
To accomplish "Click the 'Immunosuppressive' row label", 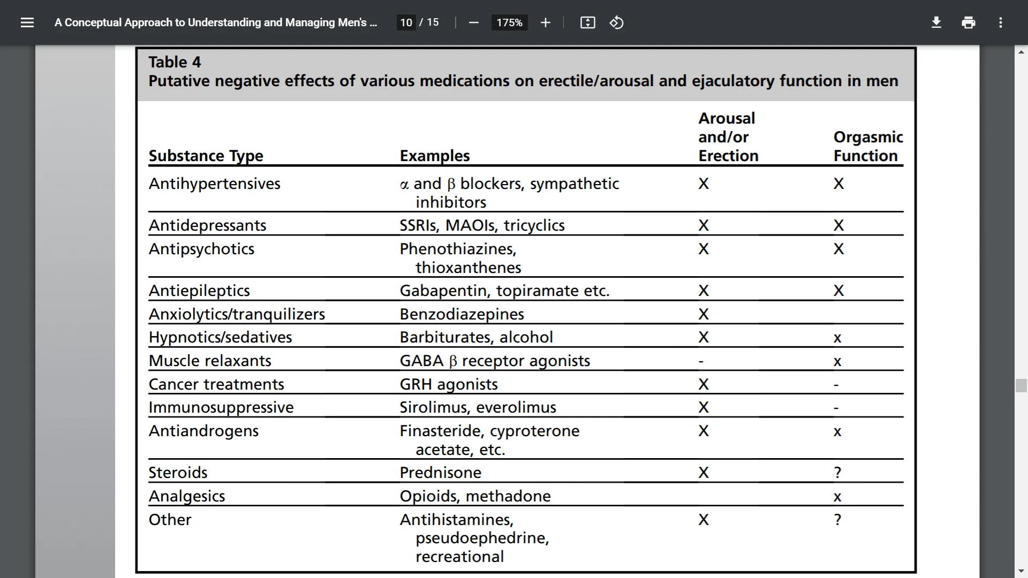I will [x=221, y=407].
